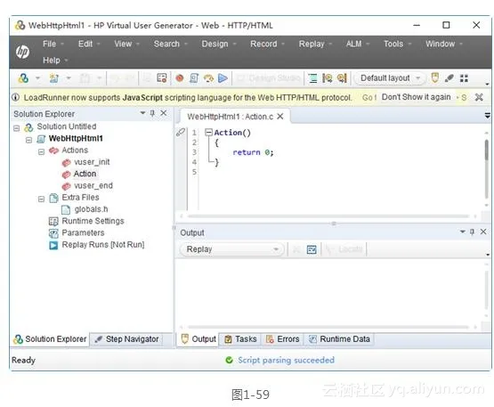This screenshot has height=407, width=494.
Task: Open the New Script icon dropdown arrow
Action: point(37,77)
